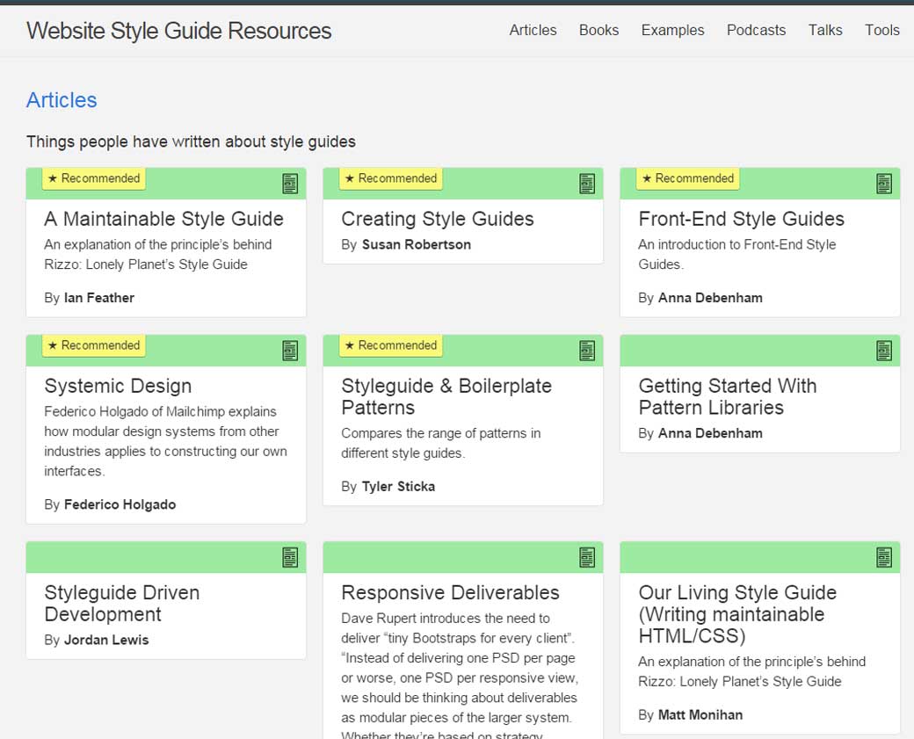
Task: Switch to the Talks section
Action: [x=825, y=30]
